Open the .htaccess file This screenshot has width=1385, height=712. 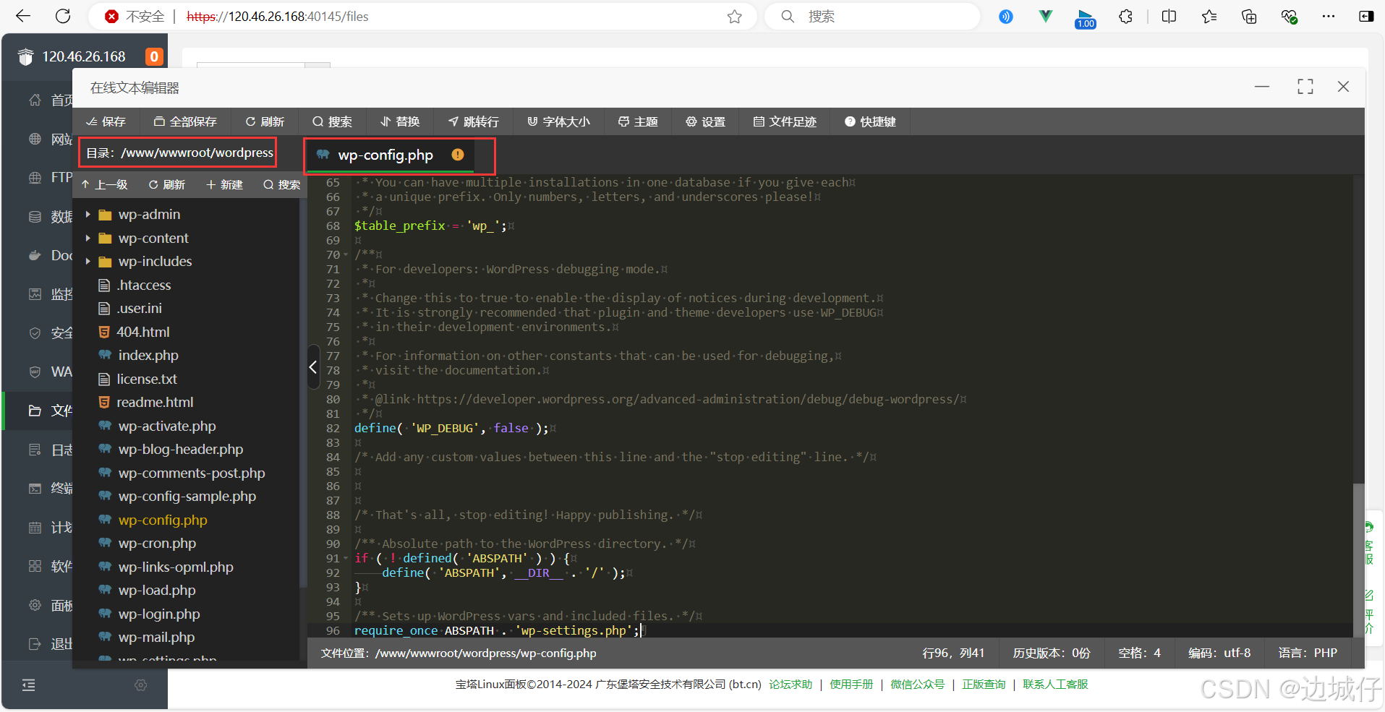[x=143, y=285]
